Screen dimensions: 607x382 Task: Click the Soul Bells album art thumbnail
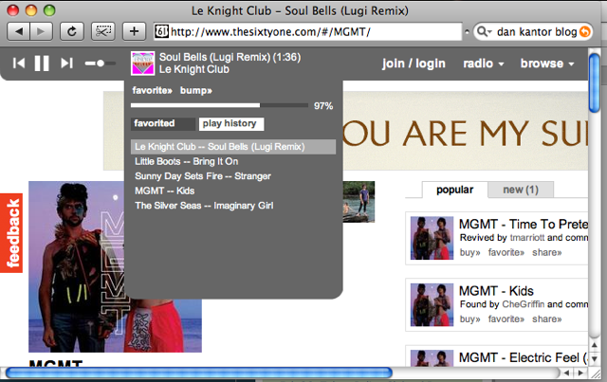pos(143,64)
